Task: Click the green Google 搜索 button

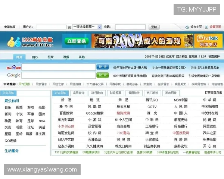Action: pyautogui.click(x=103, y=75)
